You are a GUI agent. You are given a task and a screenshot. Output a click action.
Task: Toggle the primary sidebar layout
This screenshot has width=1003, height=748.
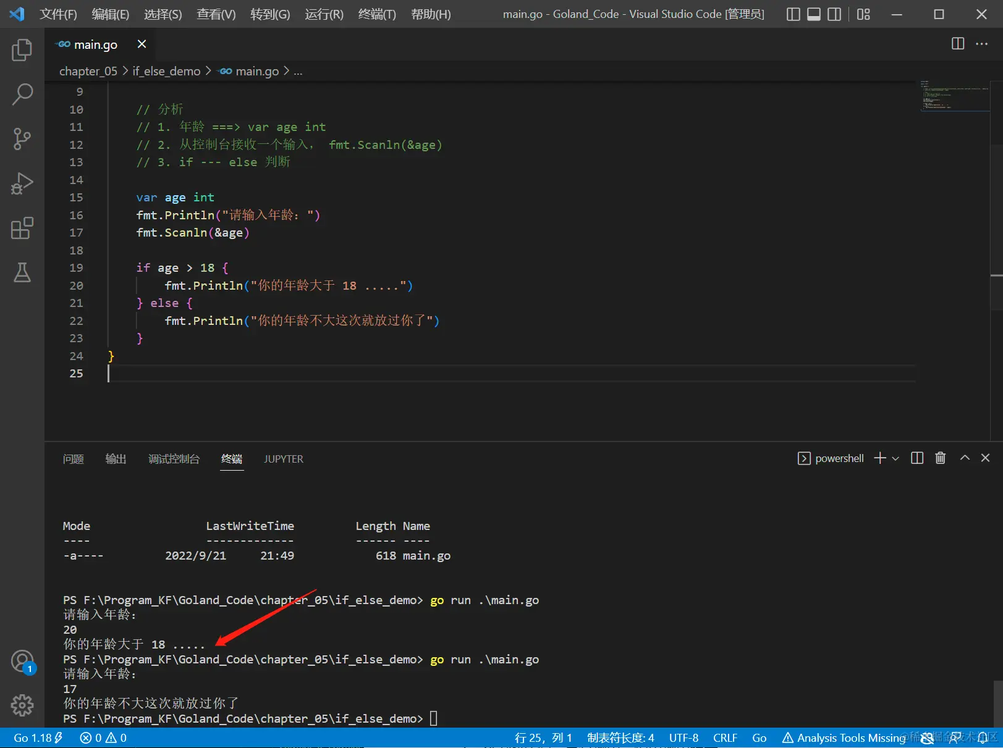pyautogui.click(x=794, y=14)
